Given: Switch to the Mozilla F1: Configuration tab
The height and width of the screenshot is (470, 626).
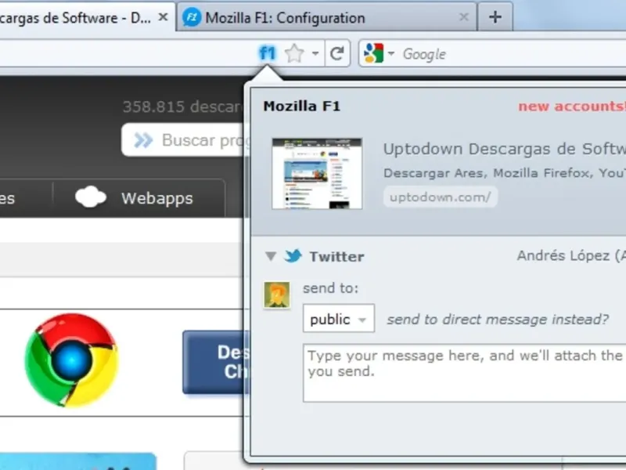Looking at the screenshot, I should coord(326,17).
